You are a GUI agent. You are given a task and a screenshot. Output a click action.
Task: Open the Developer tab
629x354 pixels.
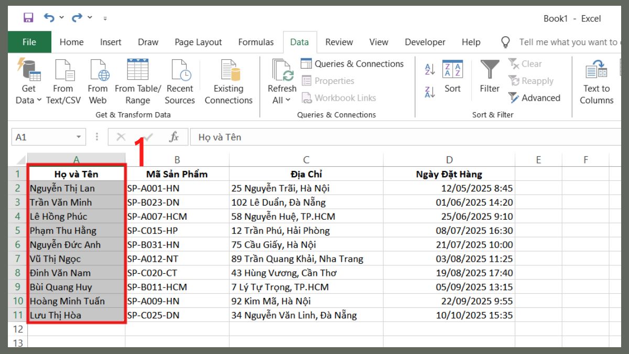point(425,42)
